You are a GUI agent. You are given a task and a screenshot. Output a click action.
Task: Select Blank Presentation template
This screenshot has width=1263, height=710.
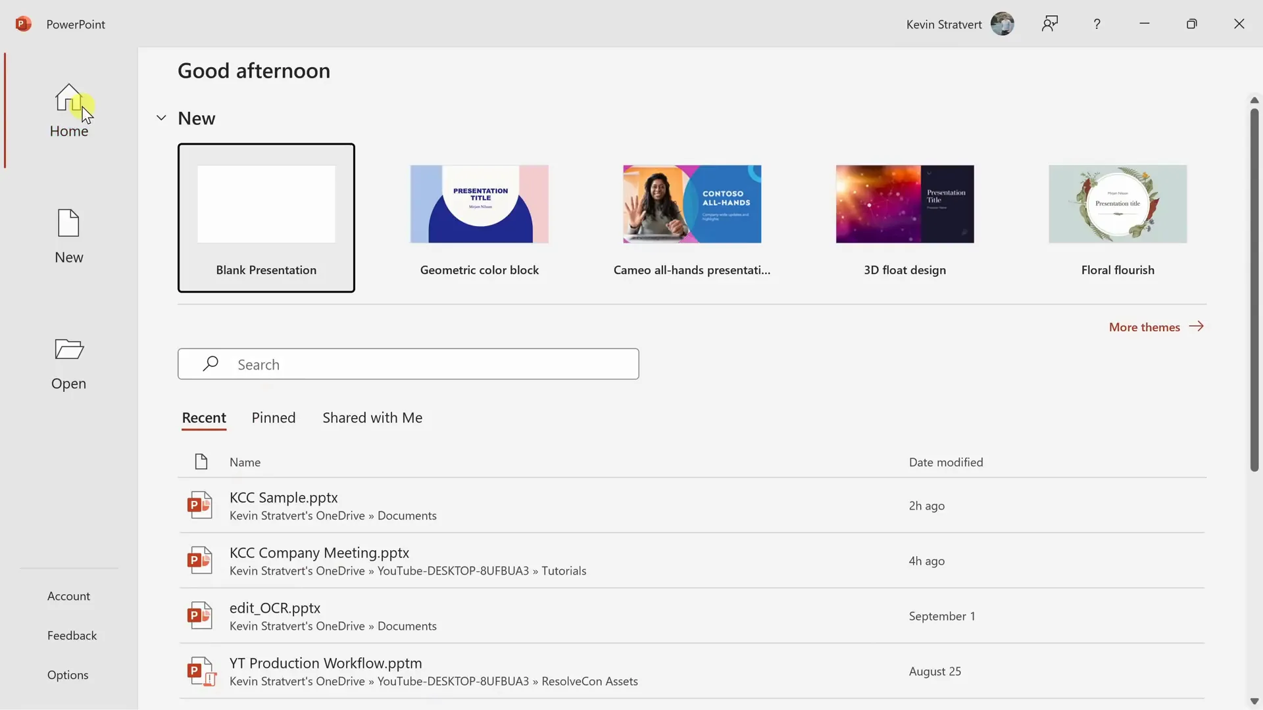click(266, 218)
